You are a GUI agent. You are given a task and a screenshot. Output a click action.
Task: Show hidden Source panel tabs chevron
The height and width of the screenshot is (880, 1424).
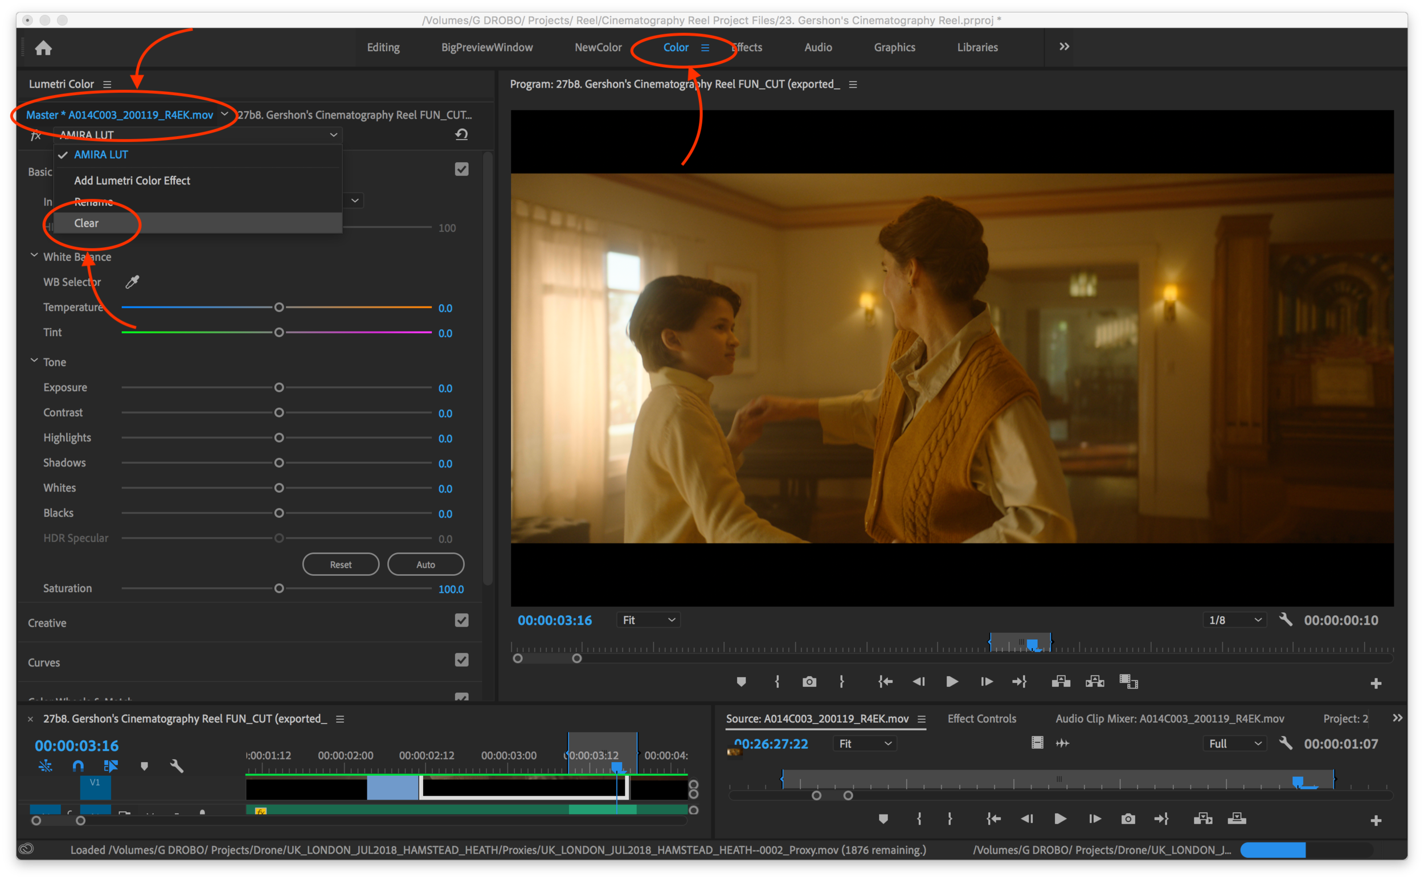click(x=1397, y=718)
